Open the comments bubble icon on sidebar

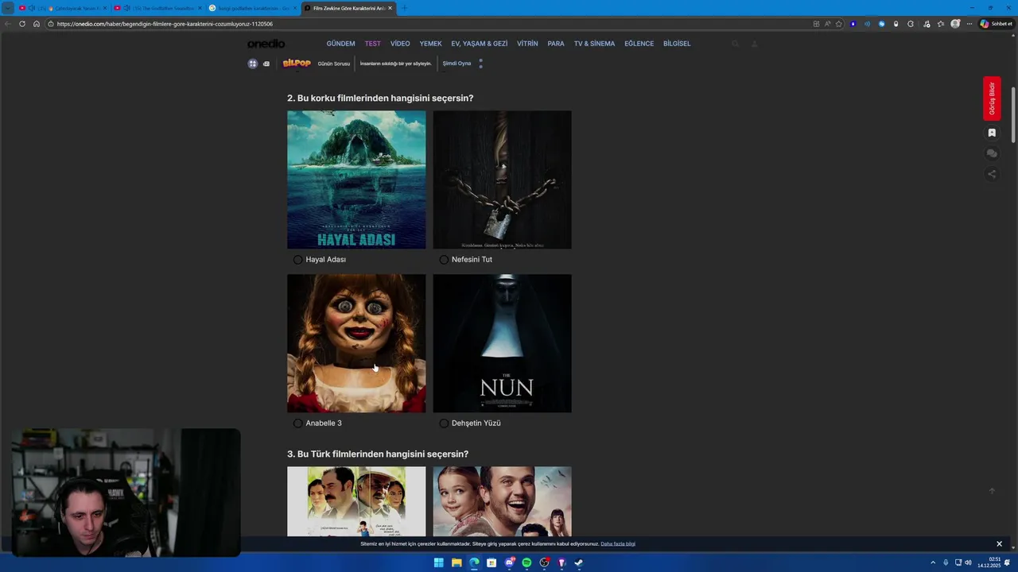[992, 153]
